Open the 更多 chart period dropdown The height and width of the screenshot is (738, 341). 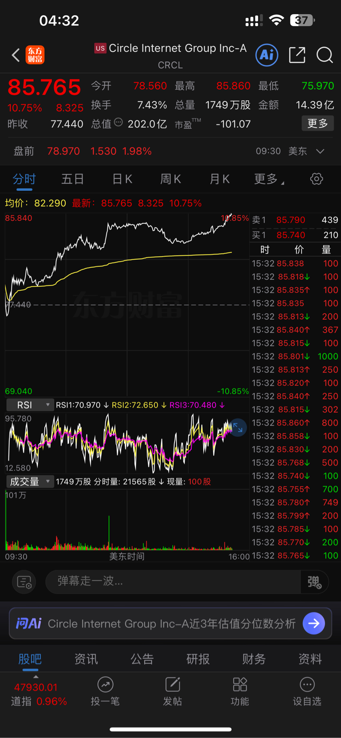click(269, 179)
